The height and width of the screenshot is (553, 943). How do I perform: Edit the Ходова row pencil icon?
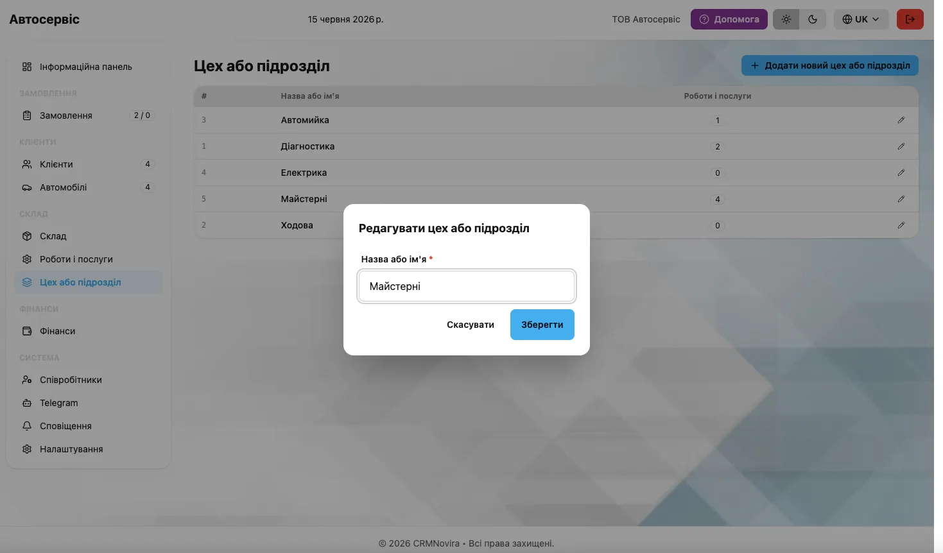pos(901,225)
